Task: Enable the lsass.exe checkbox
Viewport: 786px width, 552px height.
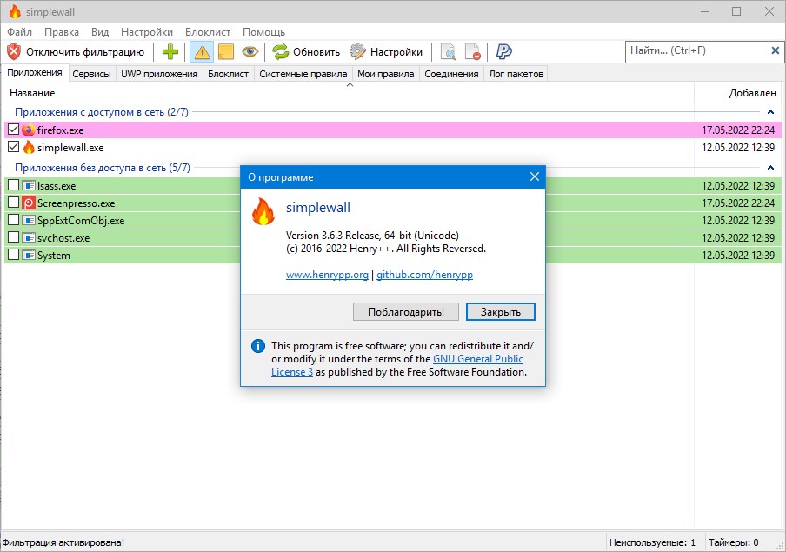Action: click(x=14, y=185)
